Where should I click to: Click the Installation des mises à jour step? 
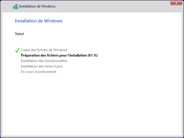(x=42, y=66)
